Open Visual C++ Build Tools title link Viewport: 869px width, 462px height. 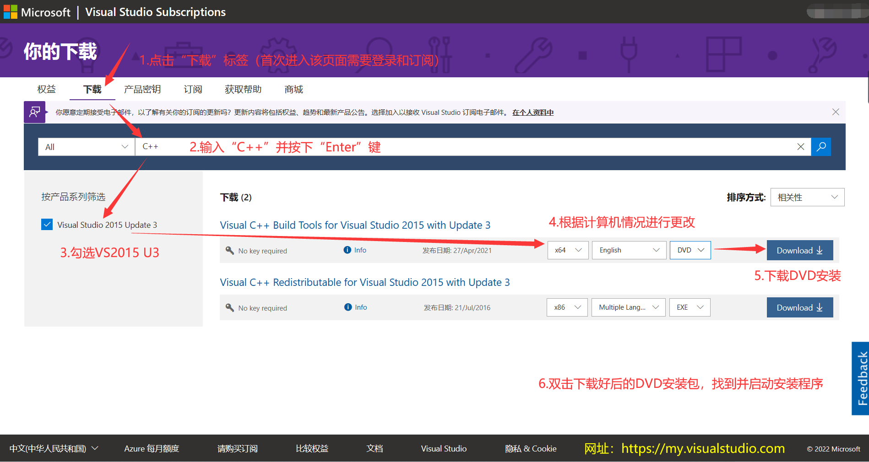[355, 225]
